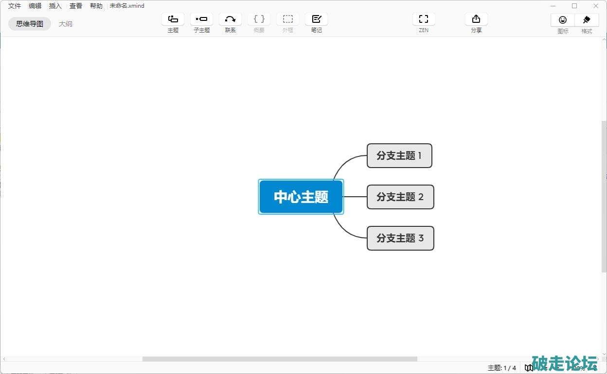The image size is (607, 374).
Task: Add a subtopic with 子主题 icon
Action: click(201, 19)
